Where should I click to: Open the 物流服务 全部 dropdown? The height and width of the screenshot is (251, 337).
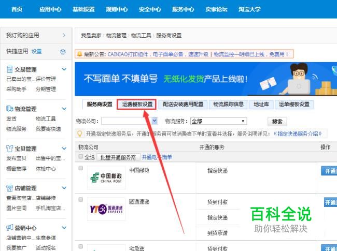[x=219, y=121]
